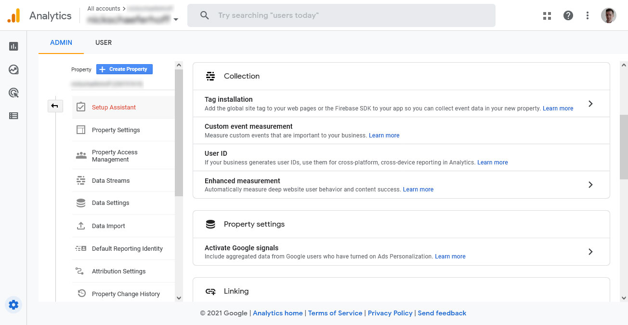Screen dimensions: 628x325
Task: Click the search magnifier icon
Action: click(205, 15)
